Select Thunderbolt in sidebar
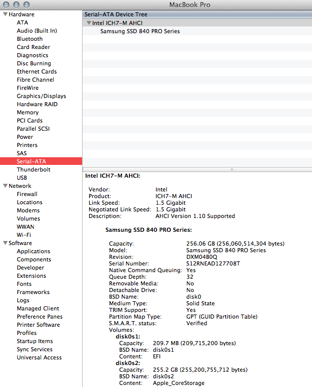Screen dimensions: 312x387 34,170
